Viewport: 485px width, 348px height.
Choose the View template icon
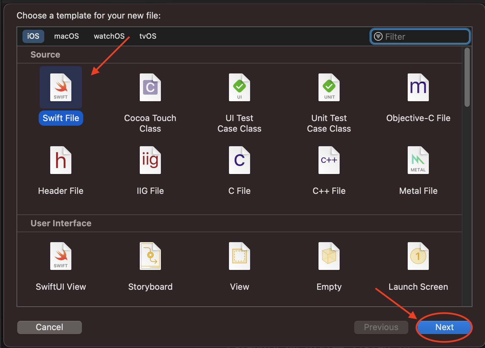(240, 256)
